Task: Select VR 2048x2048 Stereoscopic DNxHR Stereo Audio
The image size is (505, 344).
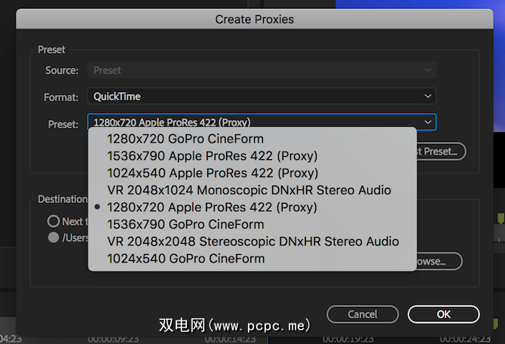Action: coord(252,241)
